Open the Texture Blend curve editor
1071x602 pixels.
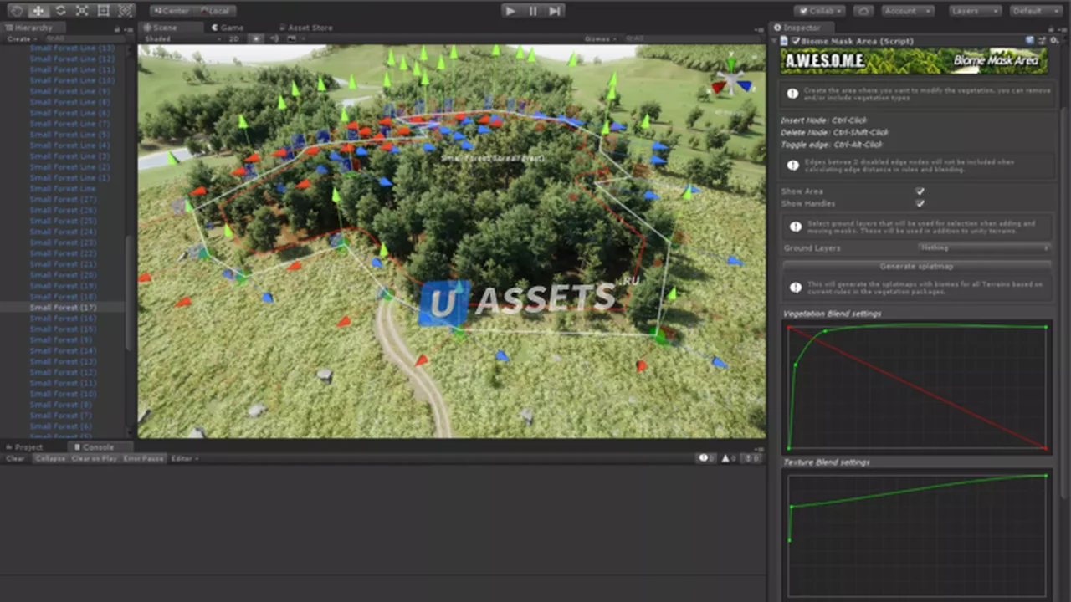click(x=917, y=535)
